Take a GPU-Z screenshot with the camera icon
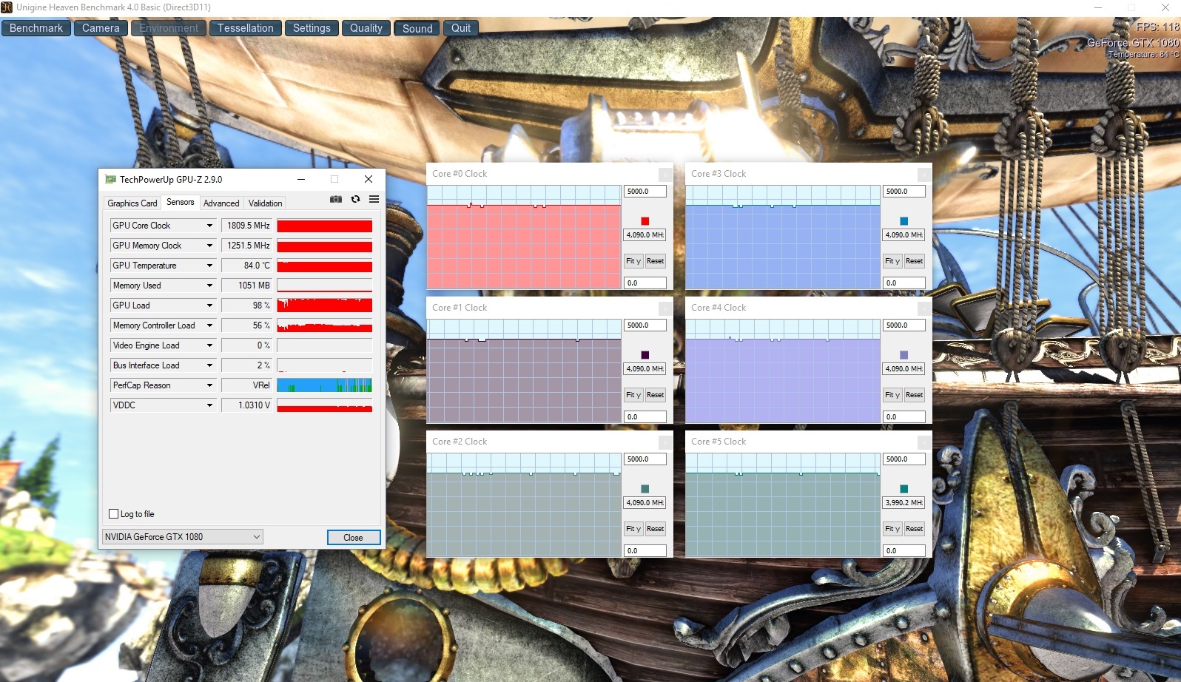Image resolution: width=1181 pixels, height=682 pixels. coord(336,200)
